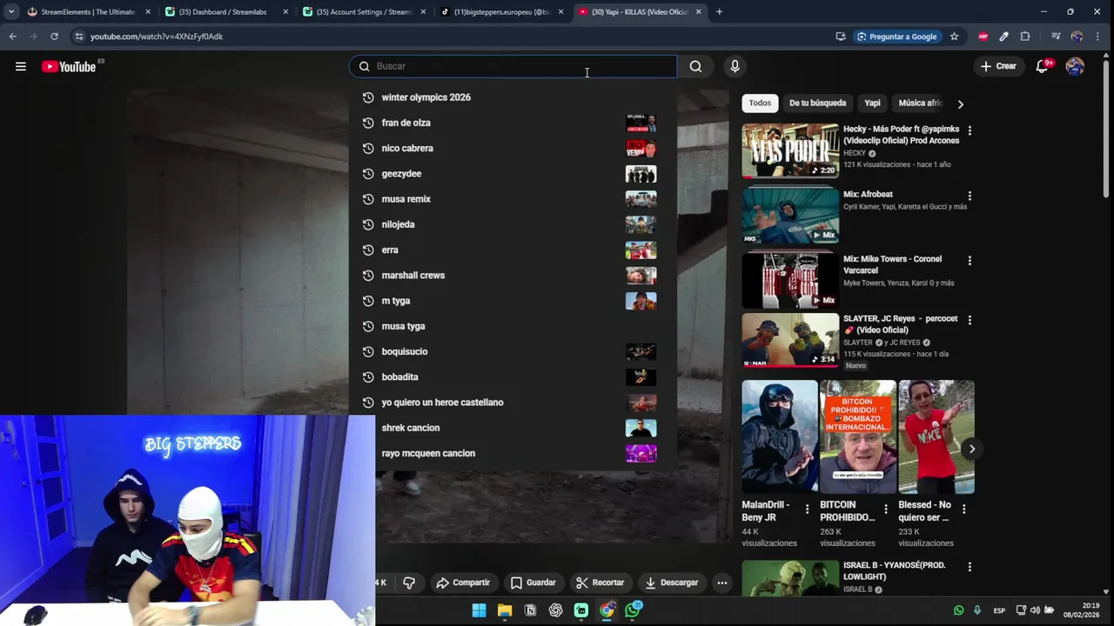Viewport: 1114px width, 626px height.
Task: Select suggestion shrek cancion
Action: tap(512, 428)
